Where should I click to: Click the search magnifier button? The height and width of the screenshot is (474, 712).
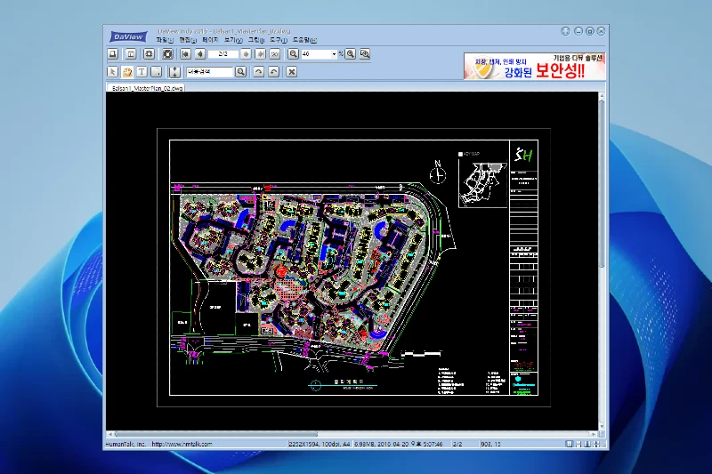[x=240, y=72]
